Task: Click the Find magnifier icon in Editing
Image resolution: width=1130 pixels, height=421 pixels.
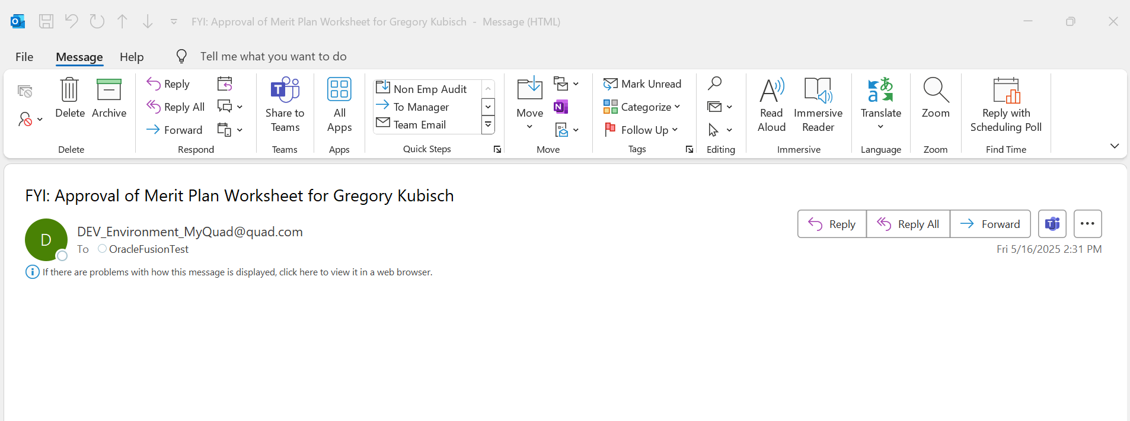Action: tap(714, 83)
